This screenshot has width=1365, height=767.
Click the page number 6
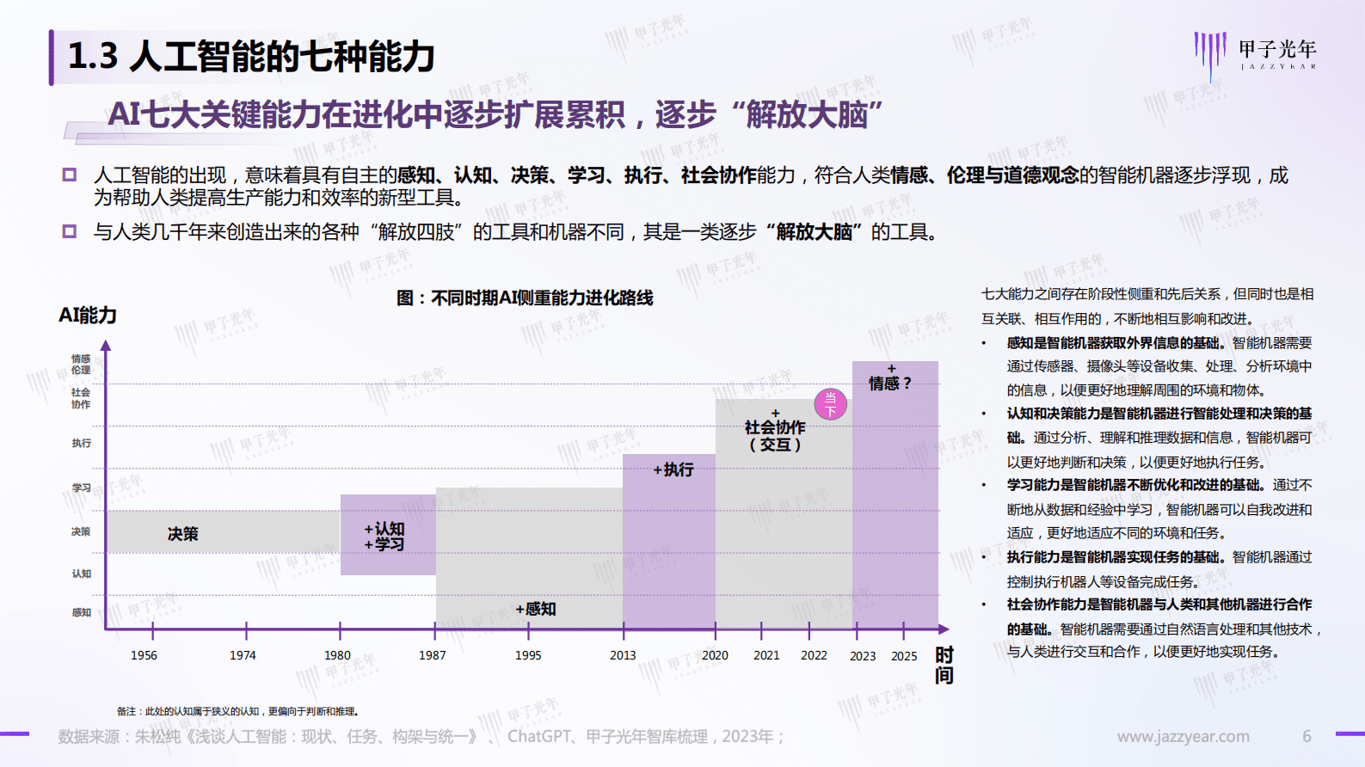coord(1307,736)
